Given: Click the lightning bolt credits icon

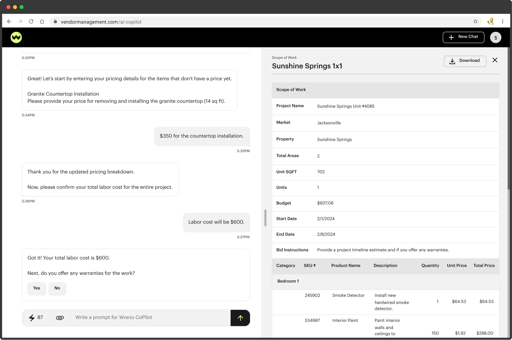Looking at the screenshot, I should (x=32, y=318).
